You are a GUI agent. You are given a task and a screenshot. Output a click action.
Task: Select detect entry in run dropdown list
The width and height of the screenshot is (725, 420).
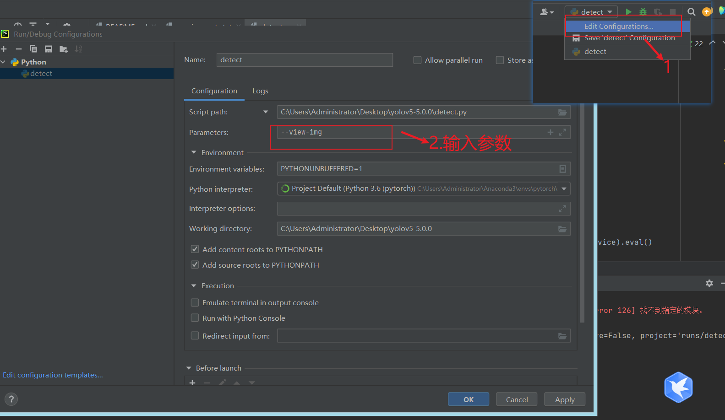pos(628,52)
